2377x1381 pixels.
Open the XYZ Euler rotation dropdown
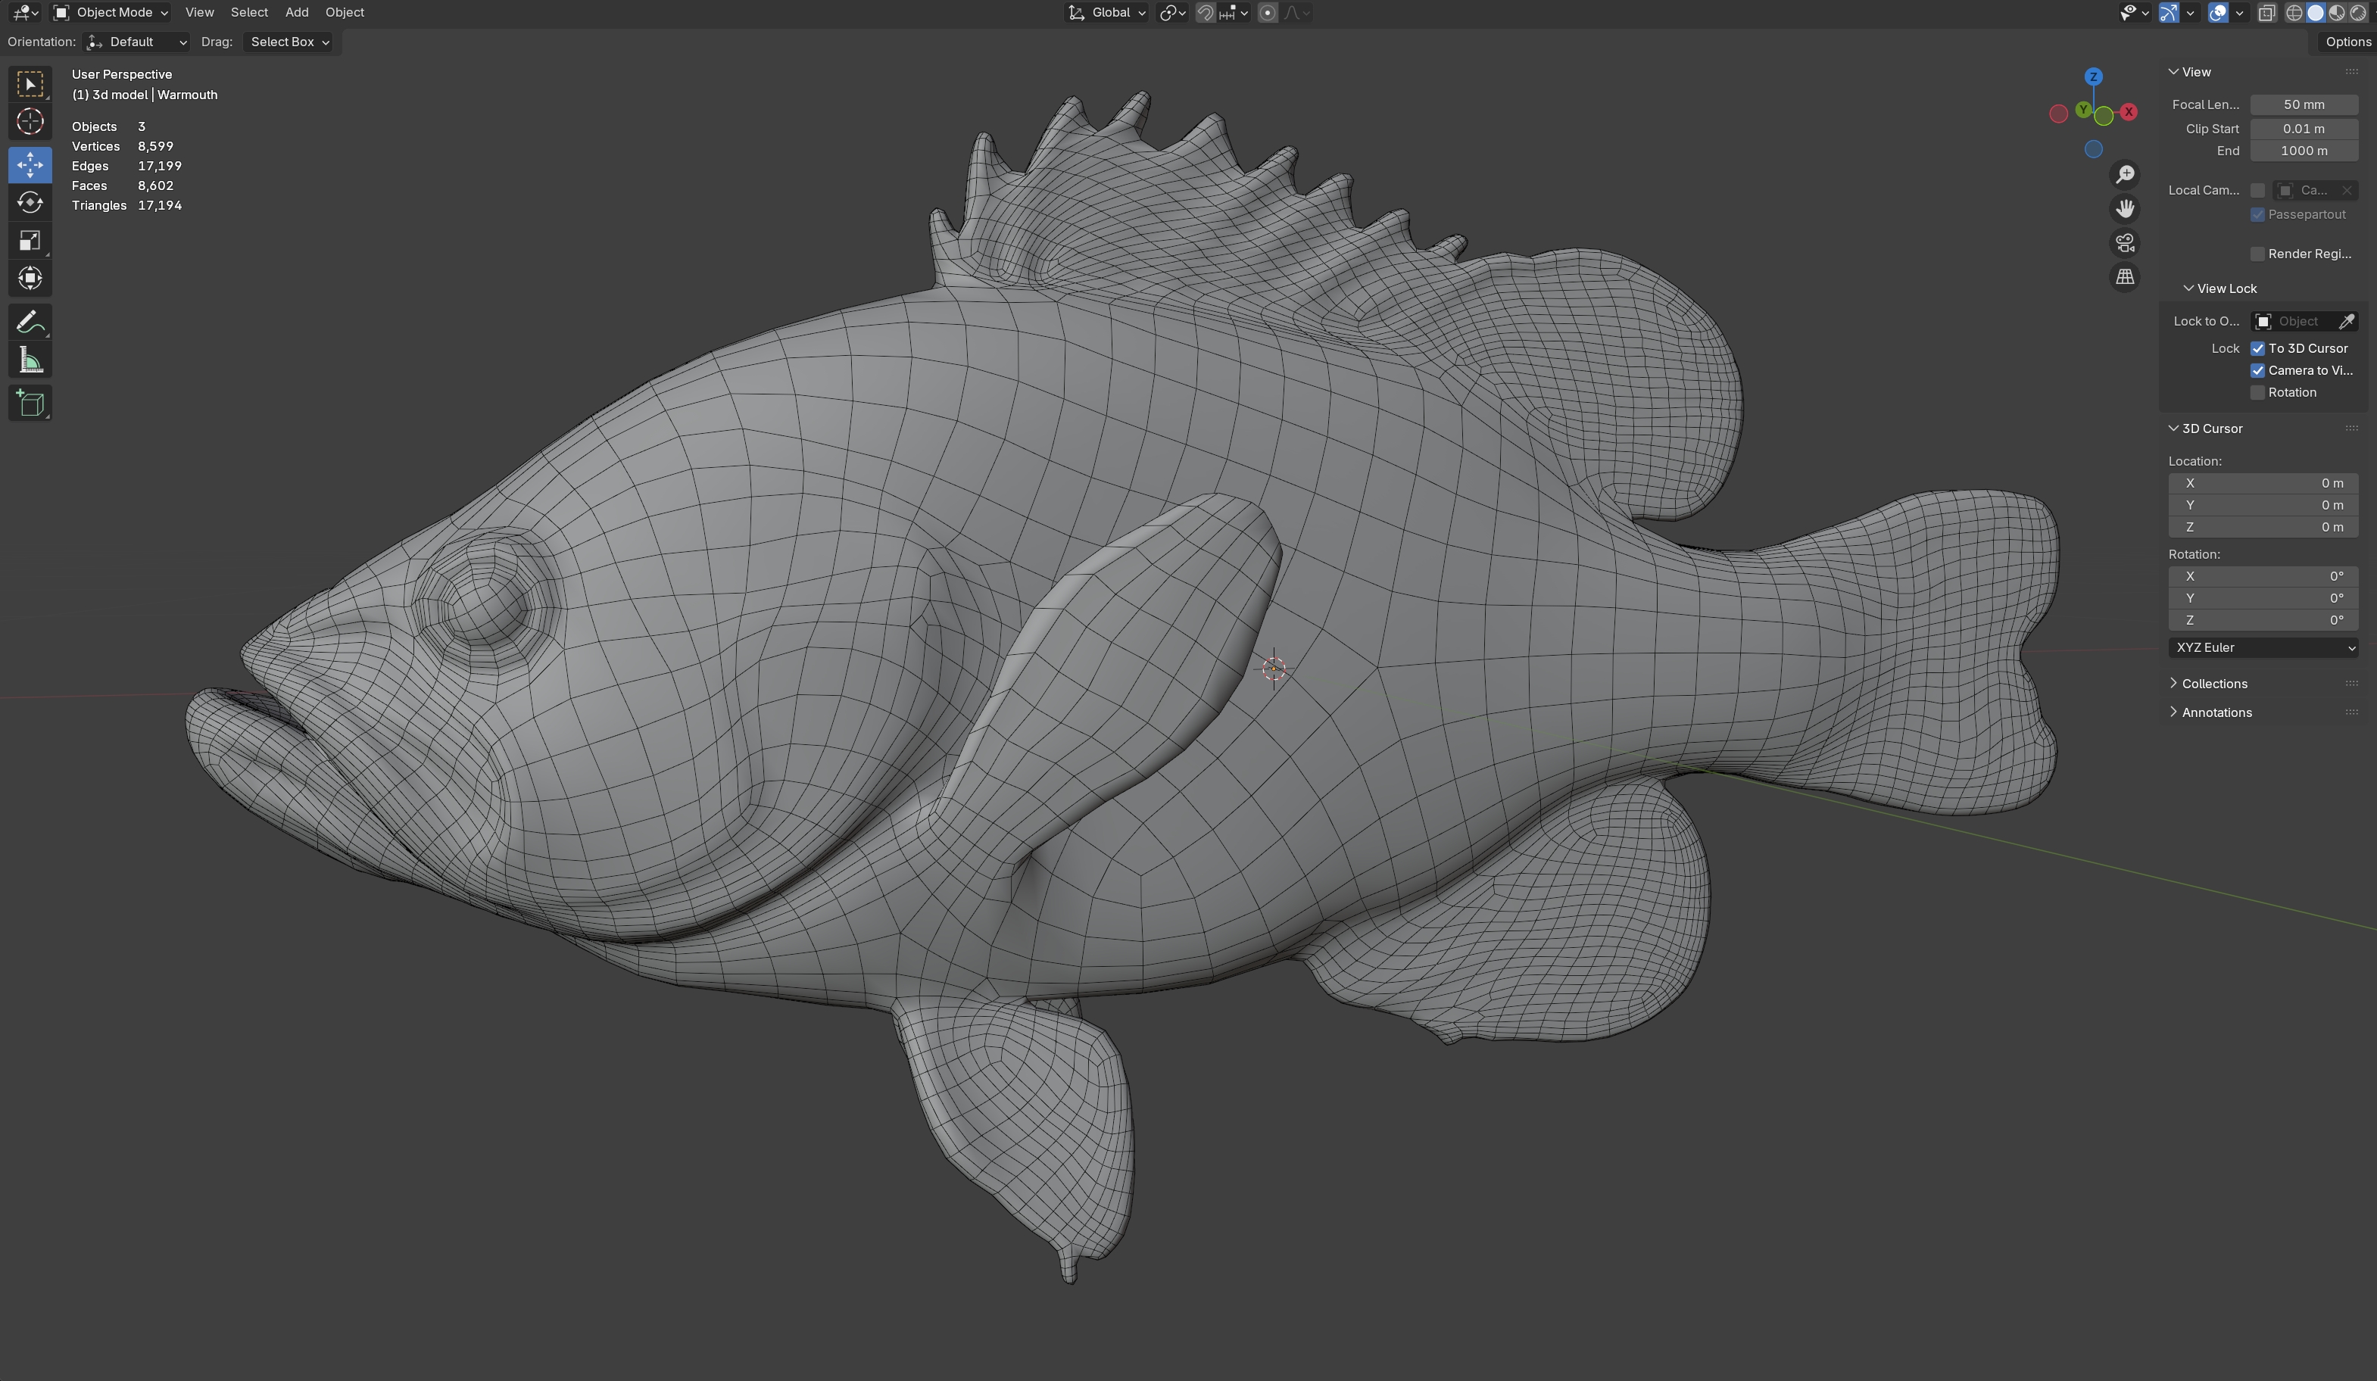(x=2262, y=647)
